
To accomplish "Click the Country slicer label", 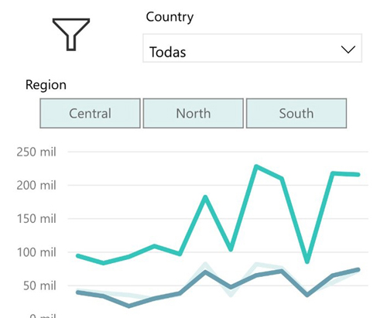I will (170, 17).
